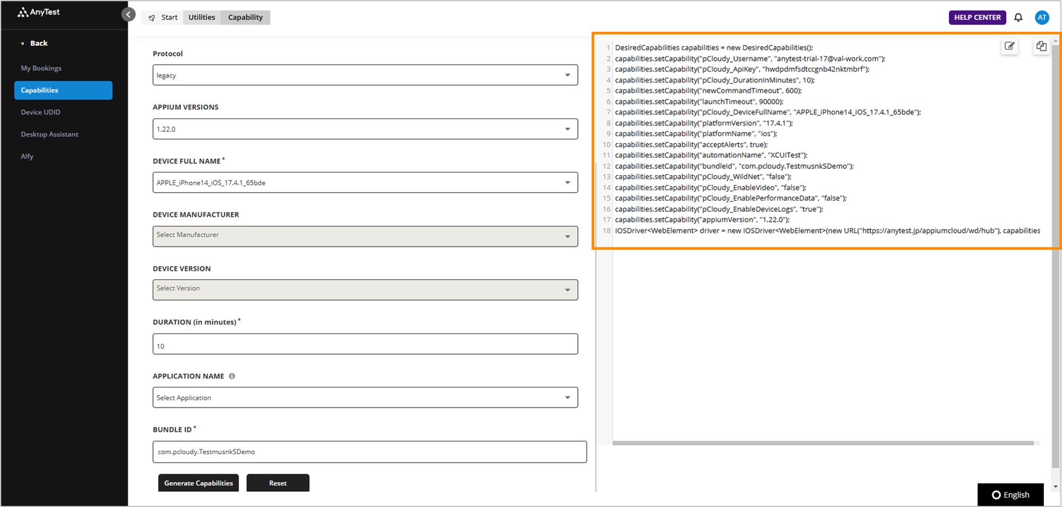Collapse the sidebar with the chevron button

pyautogui.click(x=128, y=14)
